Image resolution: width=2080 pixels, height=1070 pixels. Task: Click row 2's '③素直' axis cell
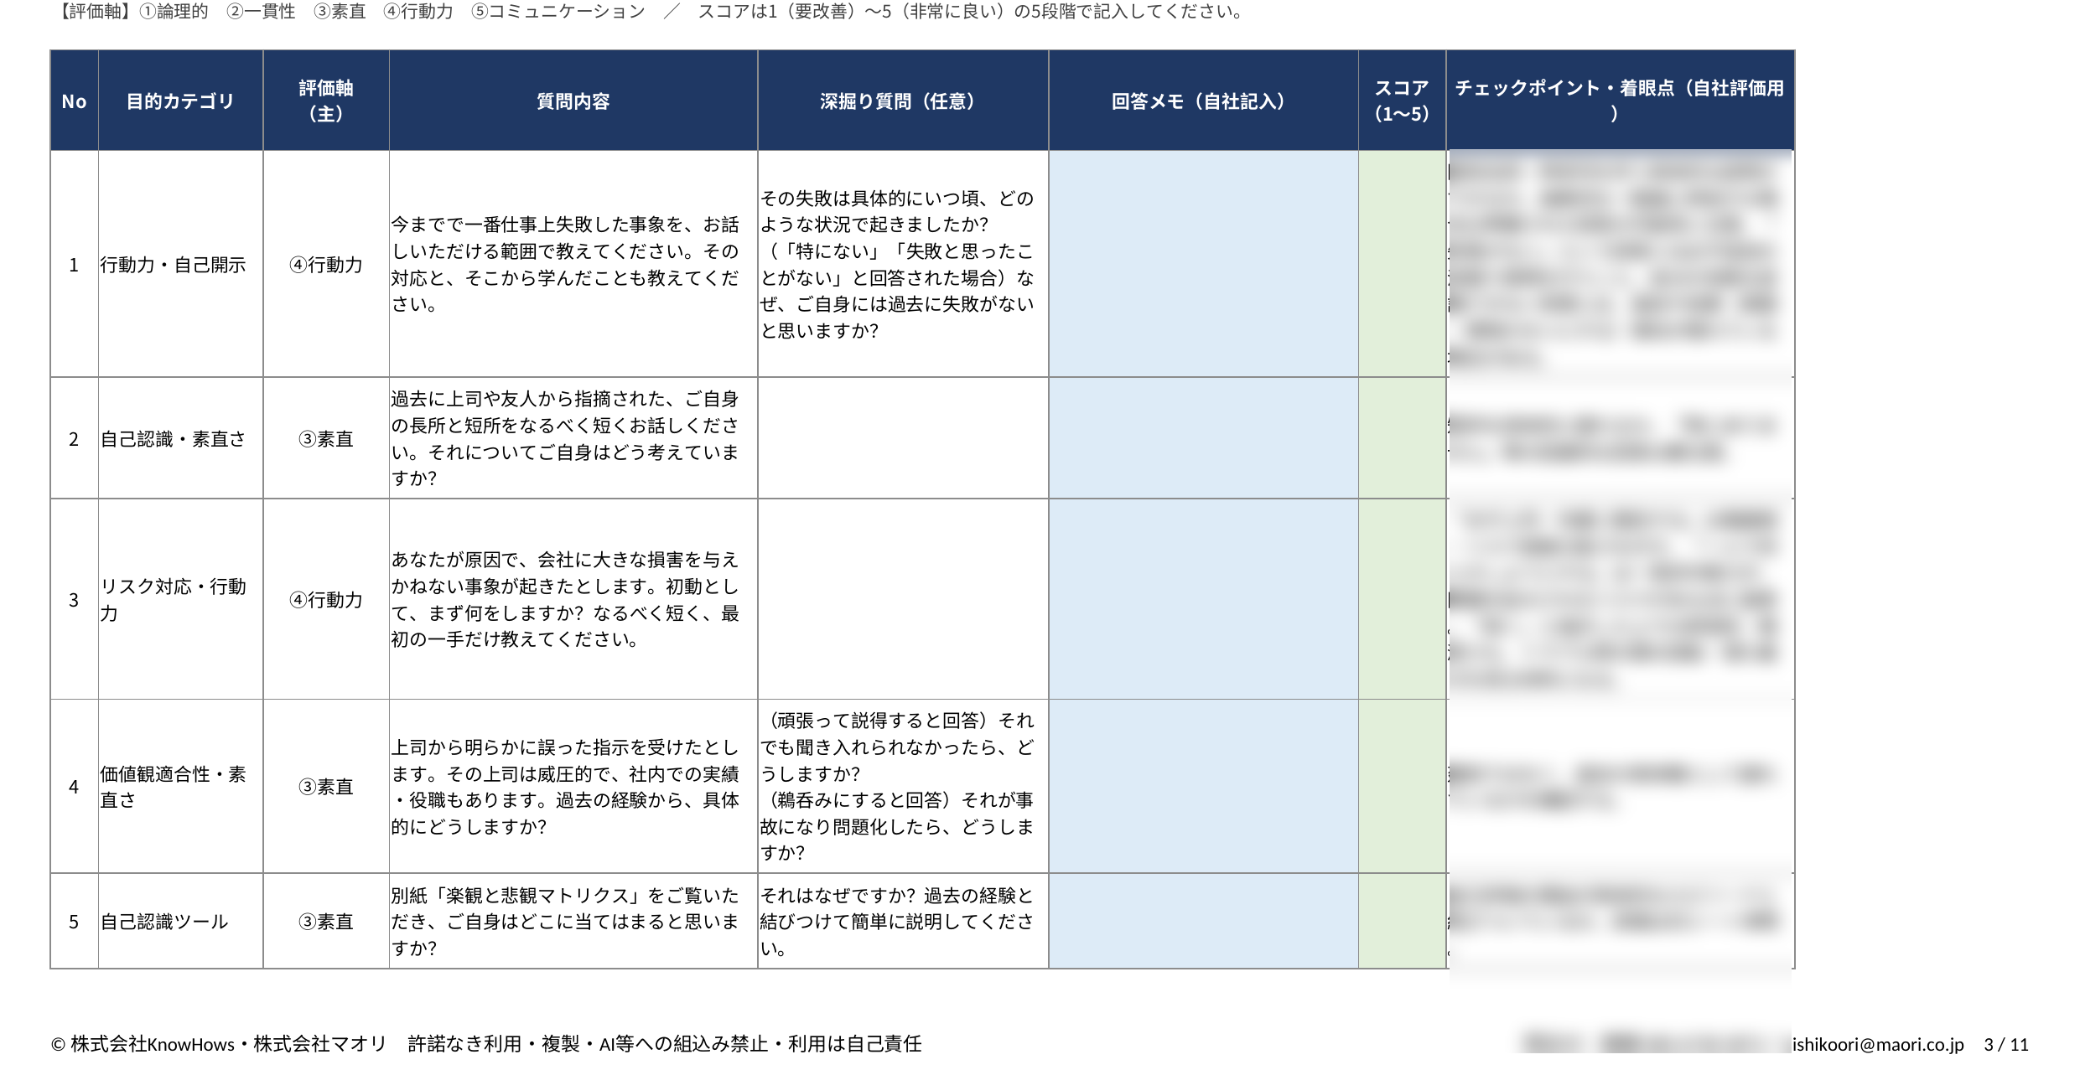pos(326,438)
